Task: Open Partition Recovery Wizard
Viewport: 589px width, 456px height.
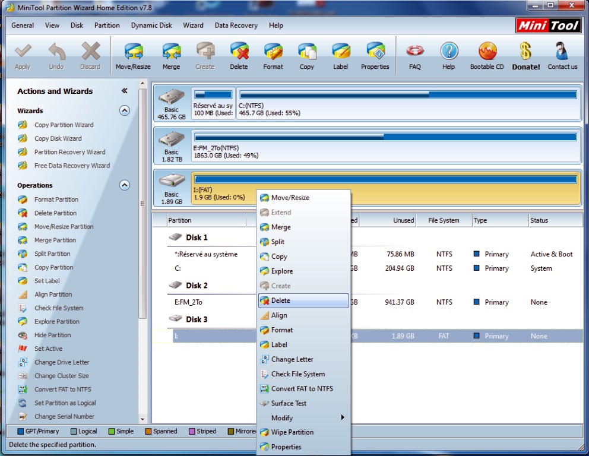Action: (x=70, y=152)
